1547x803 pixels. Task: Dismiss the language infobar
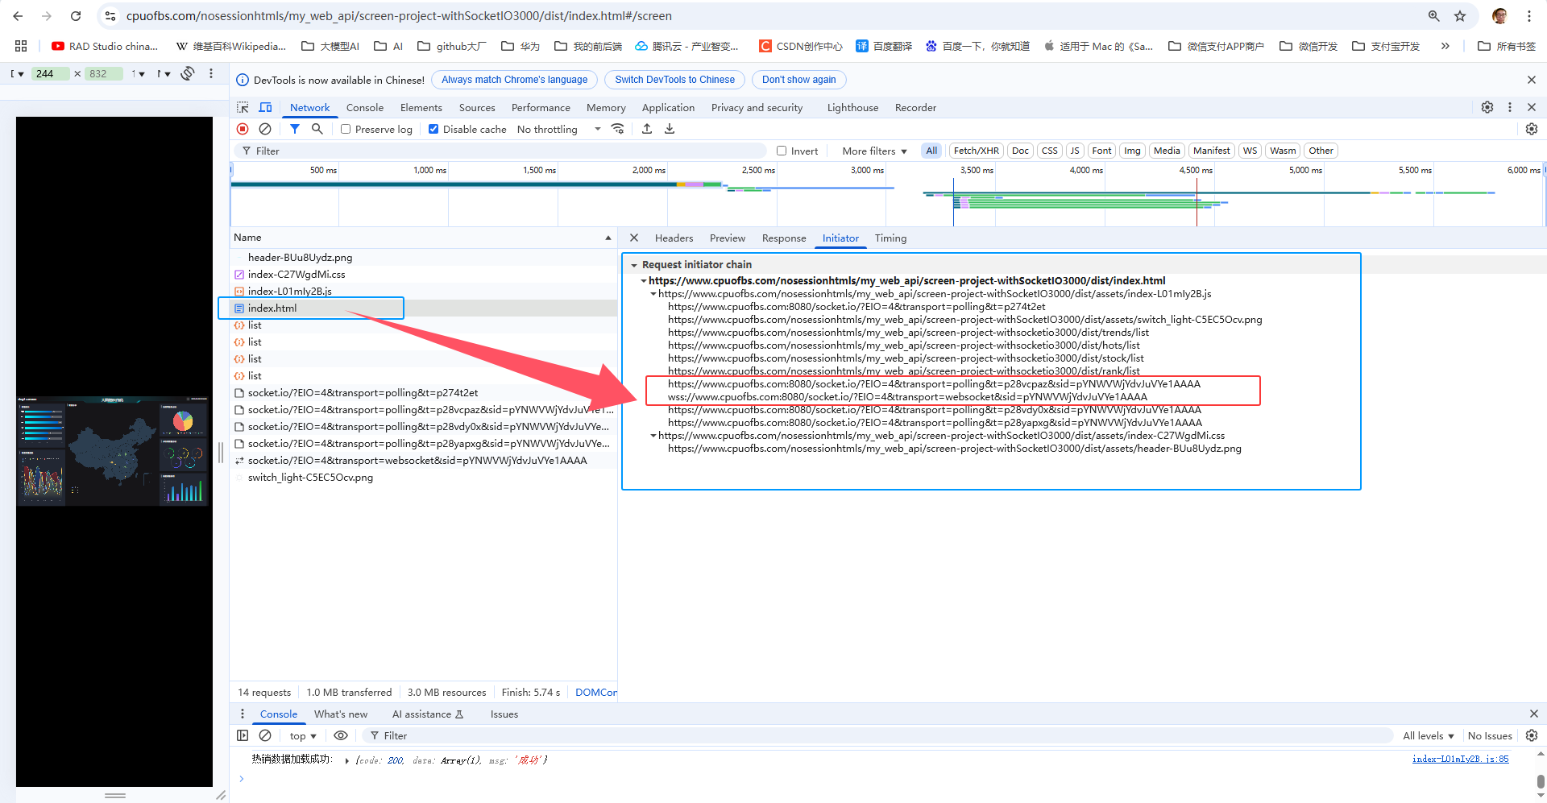(x=1532, y=80)
